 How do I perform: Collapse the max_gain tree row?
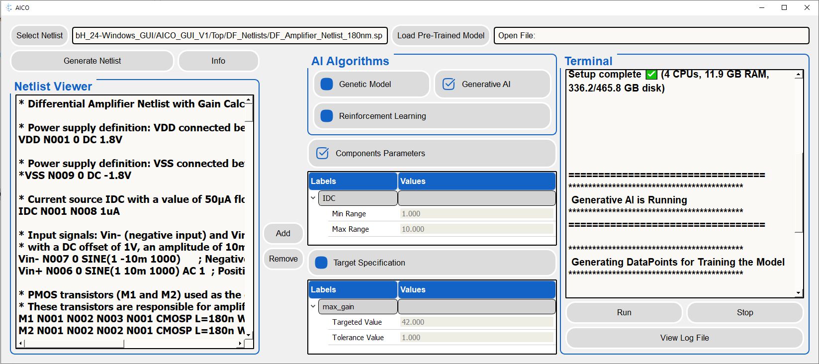(x=313, y=306)
